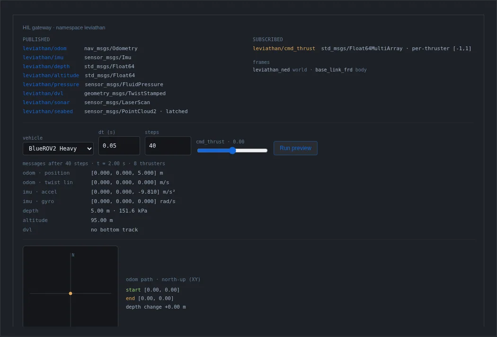Click the odom path · north-up (XY) caption
Image resolution: width=497 pixels, height=337 pixels.
click(x=163, y=279)
